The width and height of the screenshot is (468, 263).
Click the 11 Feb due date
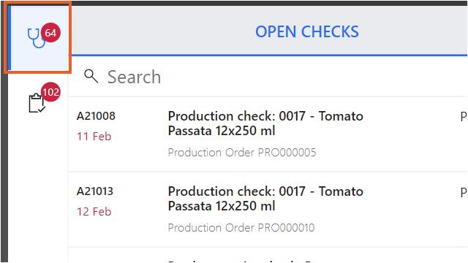94,137
